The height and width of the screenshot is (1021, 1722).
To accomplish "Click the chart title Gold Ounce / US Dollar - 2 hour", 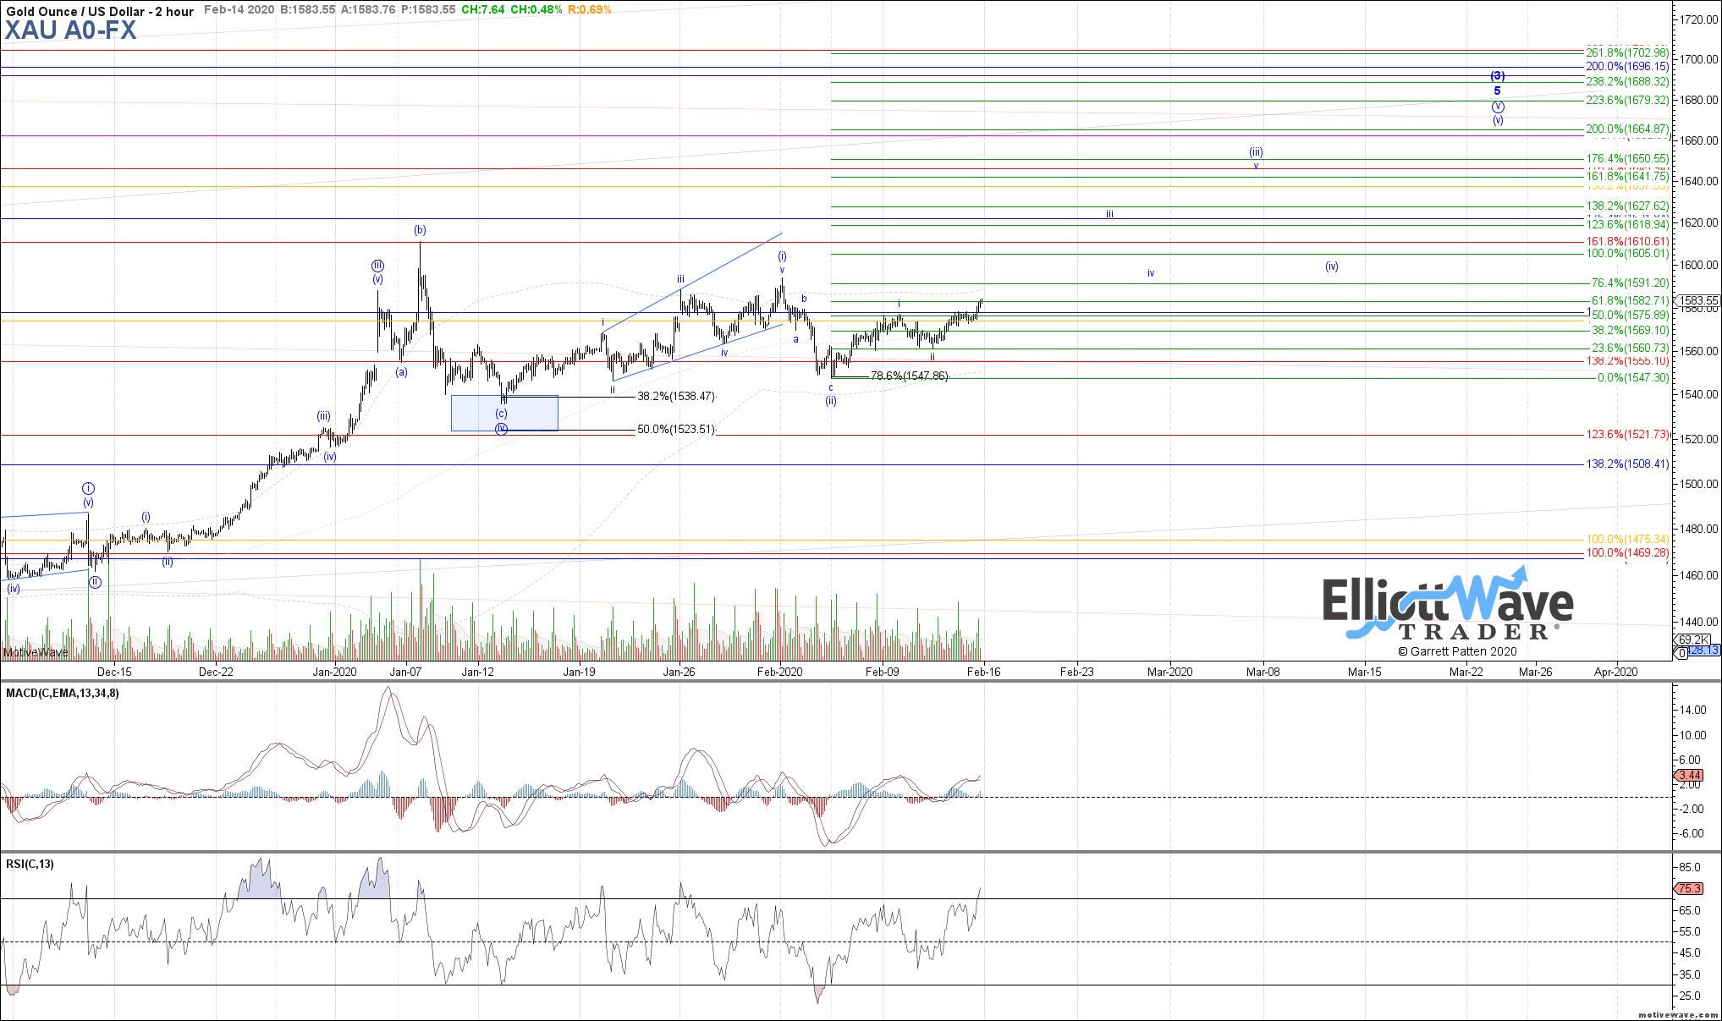I will pyautogui.click(x=100, y=11).
